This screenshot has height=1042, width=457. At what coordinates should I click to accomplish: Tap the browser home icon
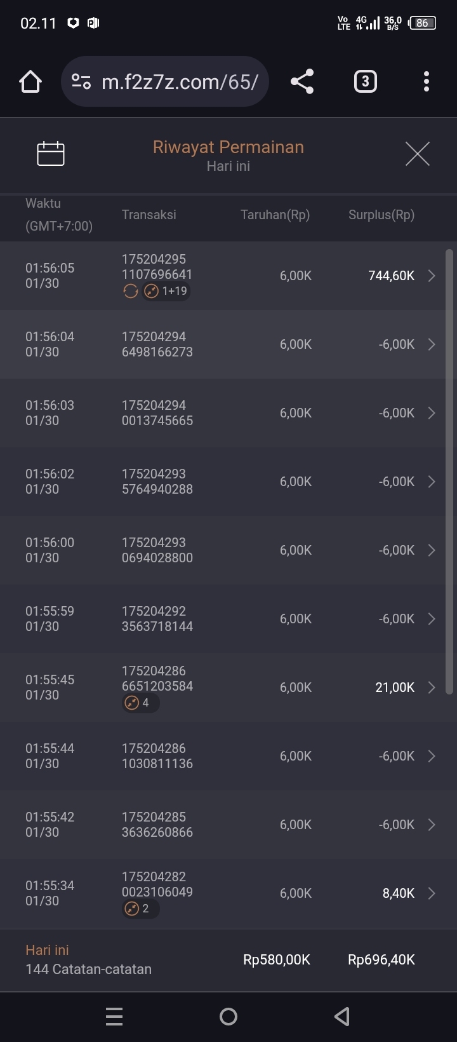click(x=30, y=81)
